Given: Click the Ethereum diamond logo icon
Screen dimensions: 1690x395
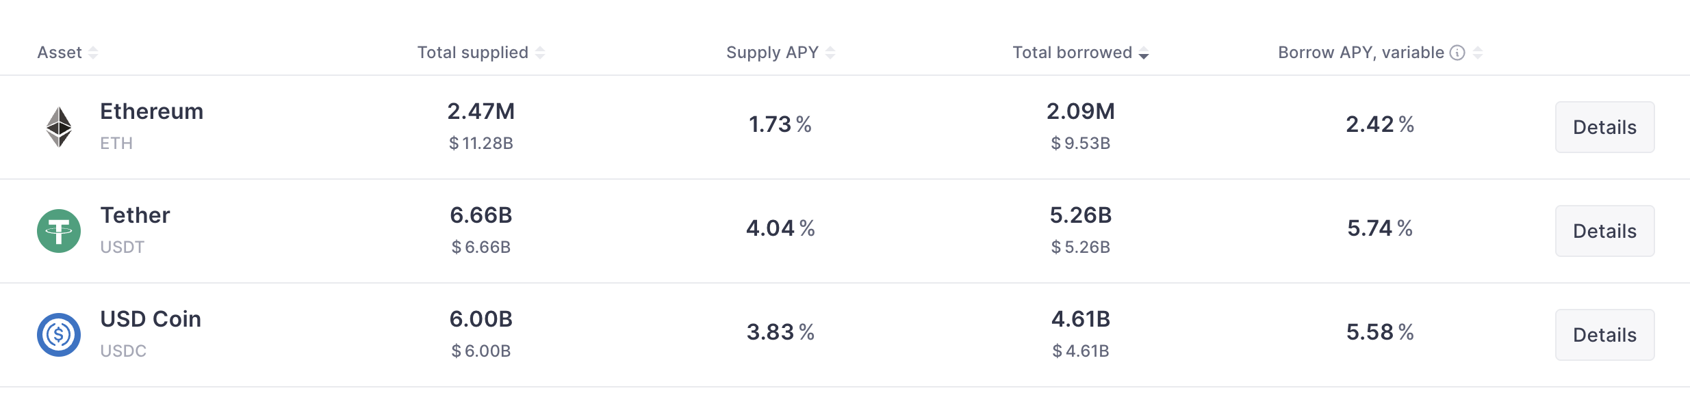Looking at the screenshot, I should [59, 127].
